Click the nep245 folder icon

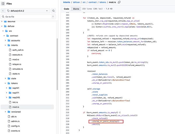point(10,98)
